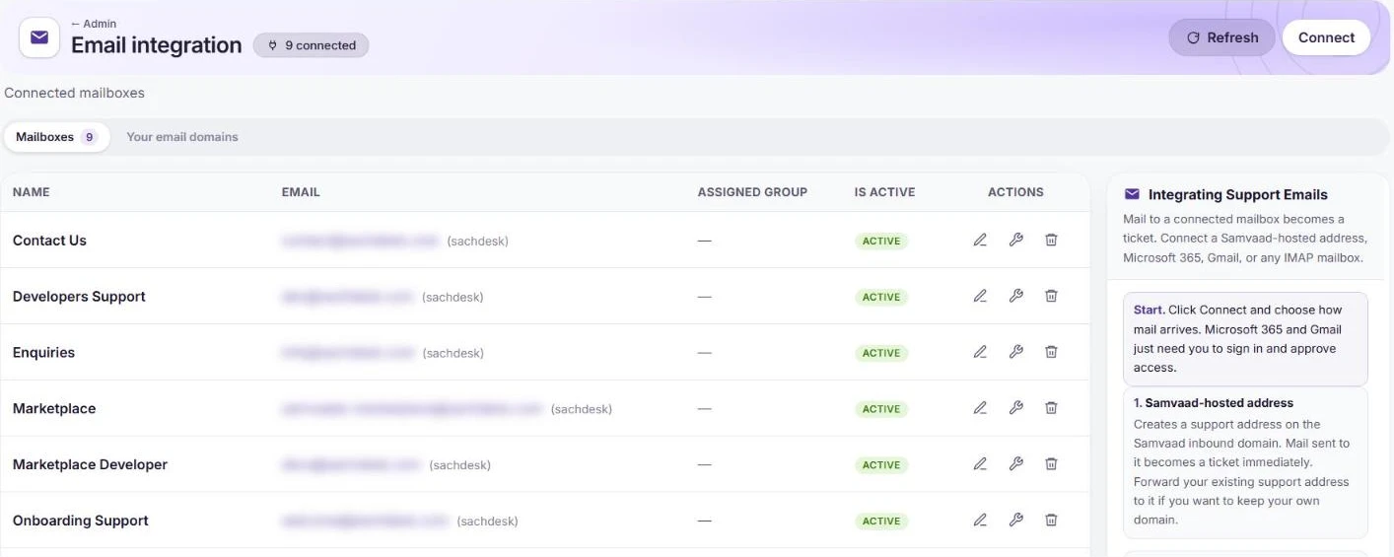Switch to the Mailboxes tab
The height and width of the screenshot is (557, 1394).
(x=56, y=137)
